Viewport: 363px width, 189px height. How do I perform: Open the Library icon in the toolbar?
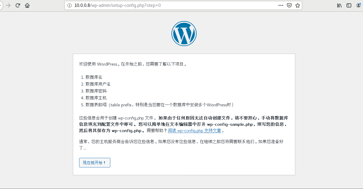point(339,5)
